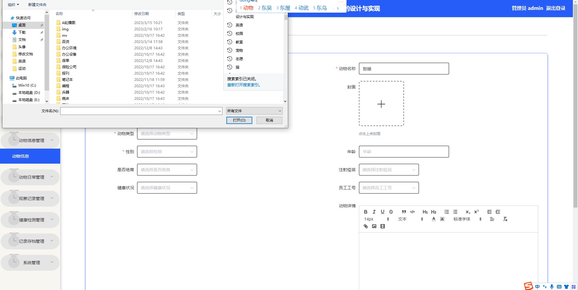
Task: Clear text formatting in the editor
Action: point(505,219)
